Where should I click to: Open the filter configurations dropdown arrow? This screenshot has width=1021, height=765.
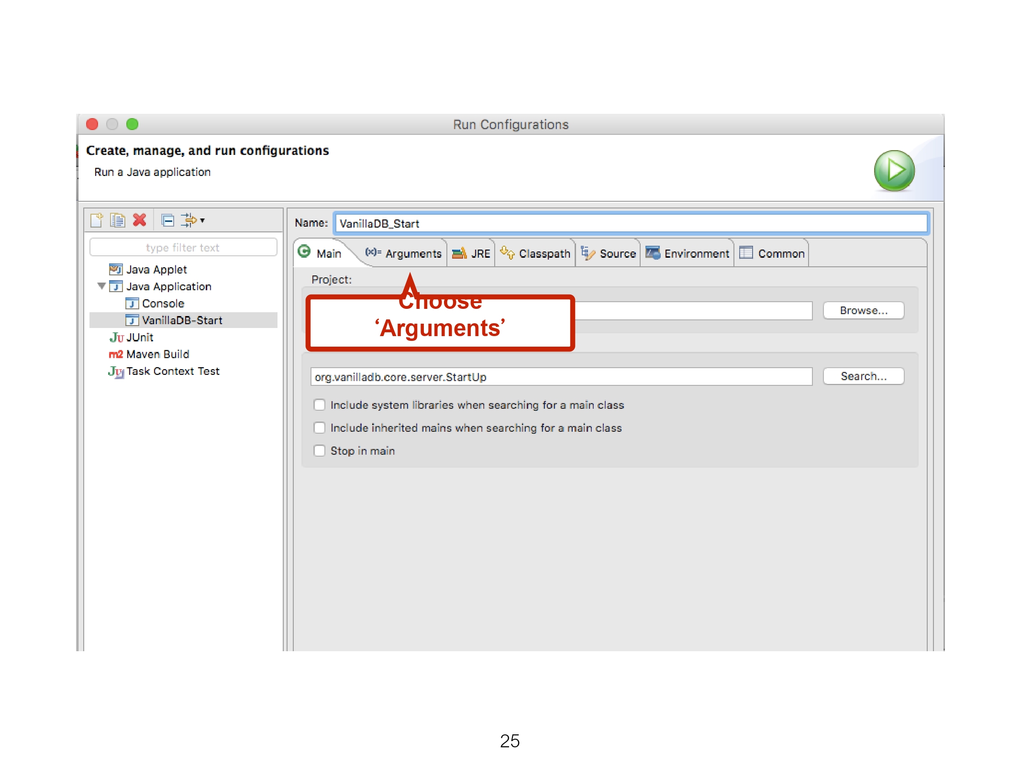click(202, 220)
